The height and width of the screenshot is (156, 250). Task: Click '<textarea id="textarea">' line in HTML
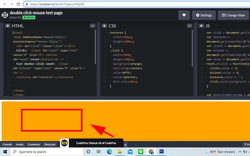coord(45,77)
